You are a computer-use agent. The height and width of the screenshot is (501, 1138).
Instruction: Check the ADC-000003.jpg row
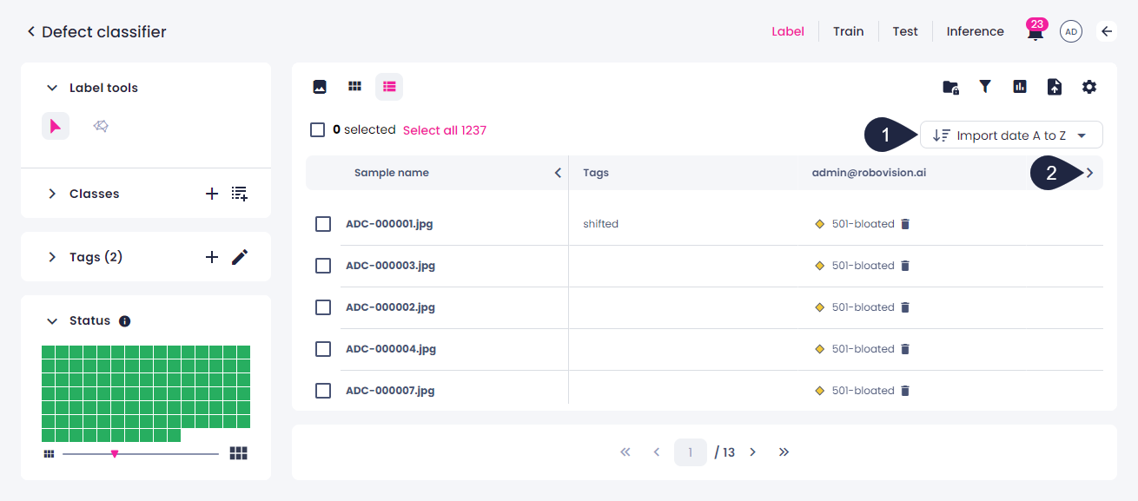click(323, 266)
